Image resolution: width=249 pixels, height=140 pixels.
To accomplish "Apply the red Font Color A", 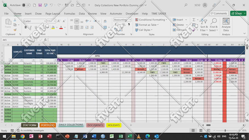I will click(x=61, y=27).
